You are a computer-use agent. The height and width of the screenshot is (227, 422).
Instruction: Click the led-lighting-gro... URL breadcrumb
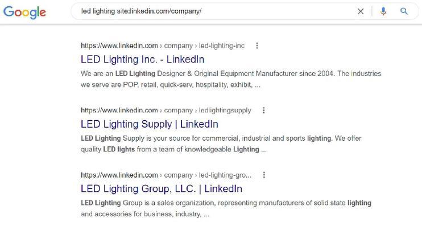coord(225,175)
